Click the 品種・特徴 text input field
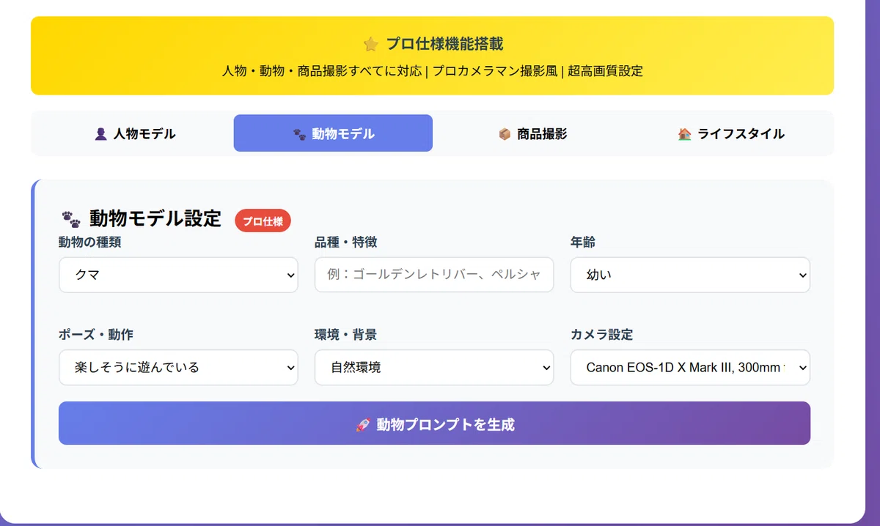880x526 pixels. pos(434,275)
